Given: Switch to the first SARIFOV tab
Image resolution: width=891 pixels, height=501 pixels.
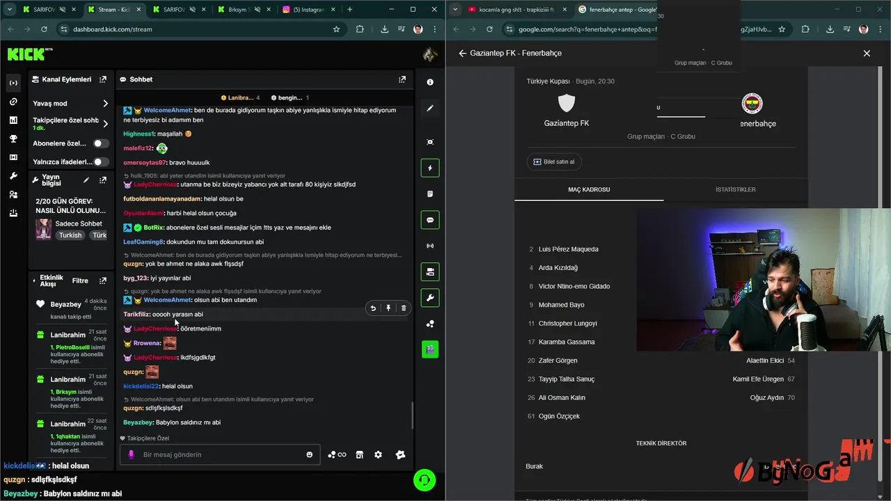Looking at the screenshot, I should pos(47,10).
